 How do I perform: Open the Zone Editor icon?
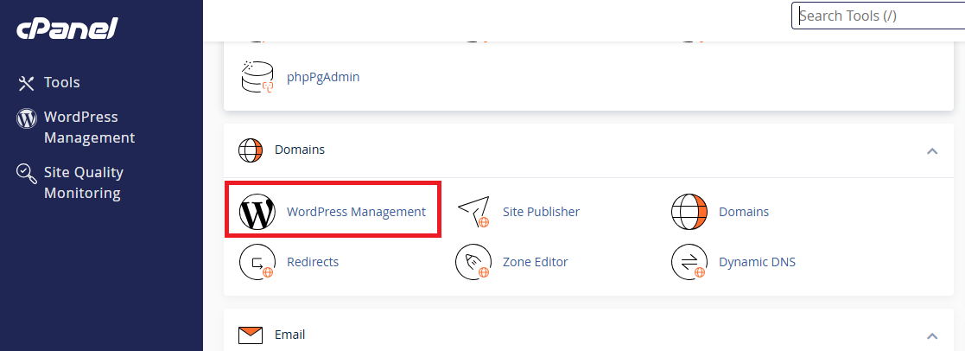(473, 262)
